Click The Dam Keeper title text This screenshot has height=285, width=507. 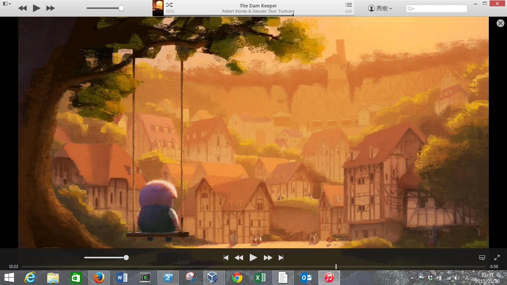[x=258, y=5]
